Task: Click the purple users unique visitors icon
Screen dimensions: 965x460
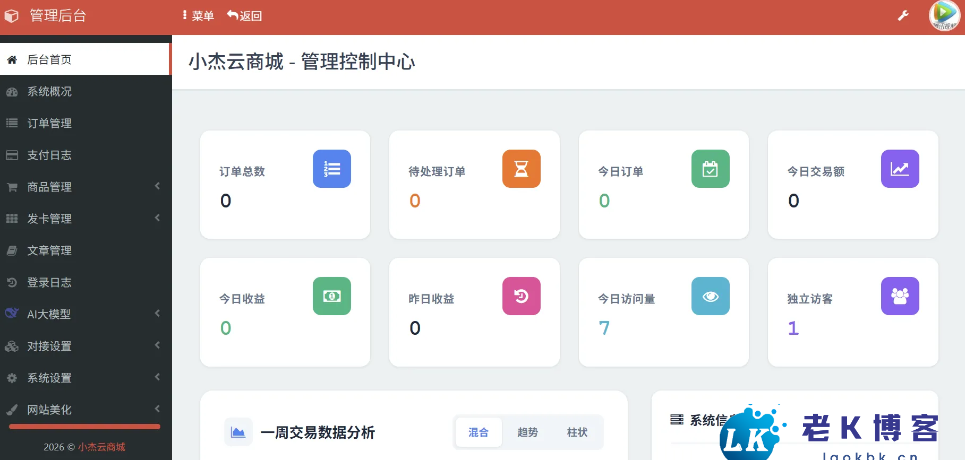Action: pos(900,296)
